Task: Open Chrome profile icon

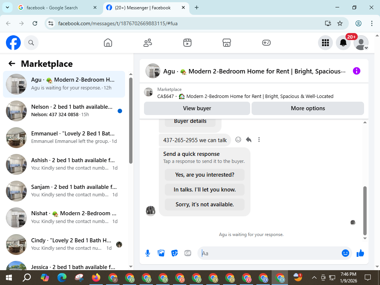Action: 358,23
